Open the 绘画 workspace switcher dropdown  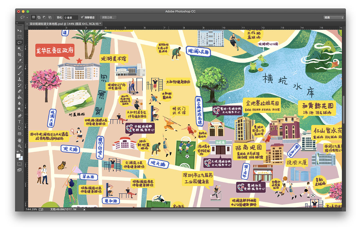[334, 17]
